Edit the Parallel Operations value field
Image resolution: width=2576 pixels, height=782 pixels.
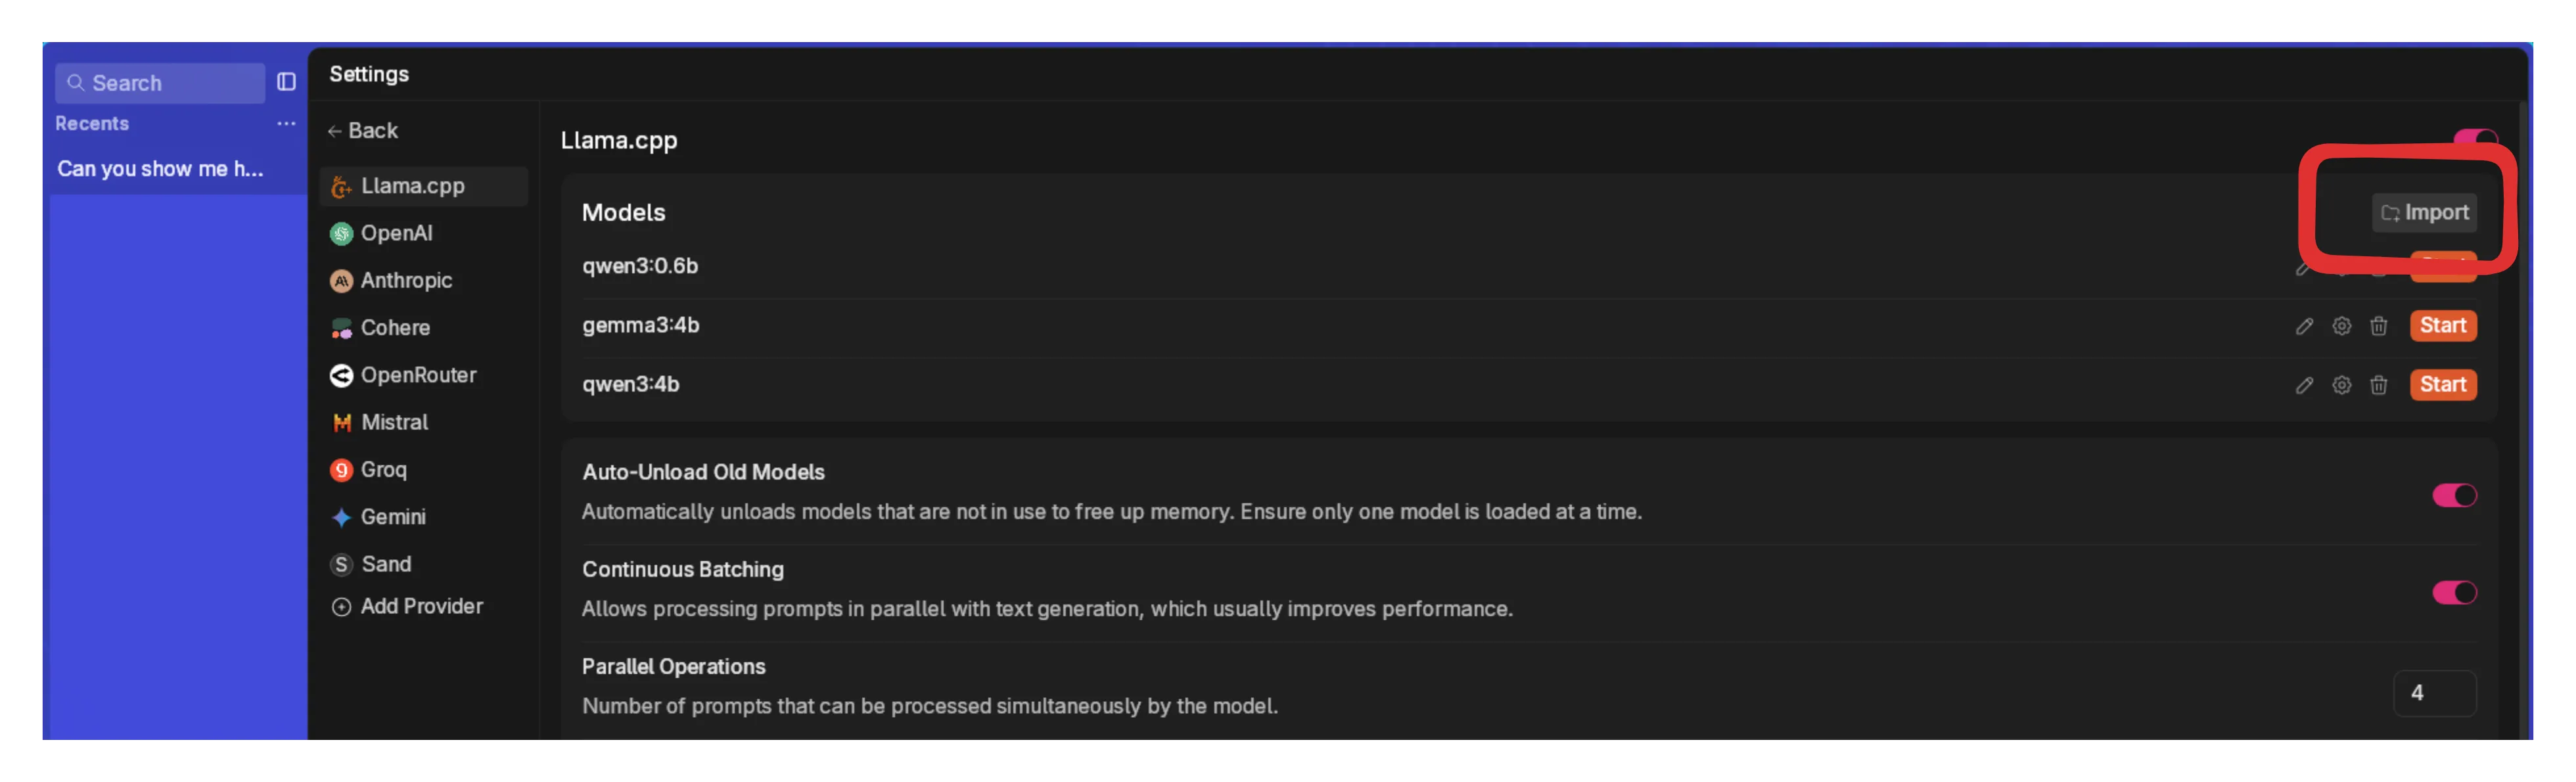click(x=2435, y=692)
